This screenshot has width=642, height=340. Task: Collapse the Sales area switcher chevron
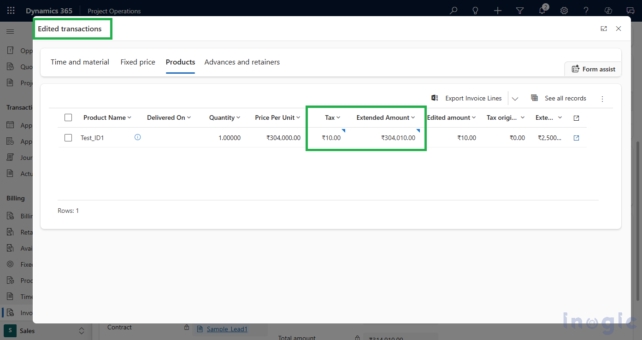point(81,330)
